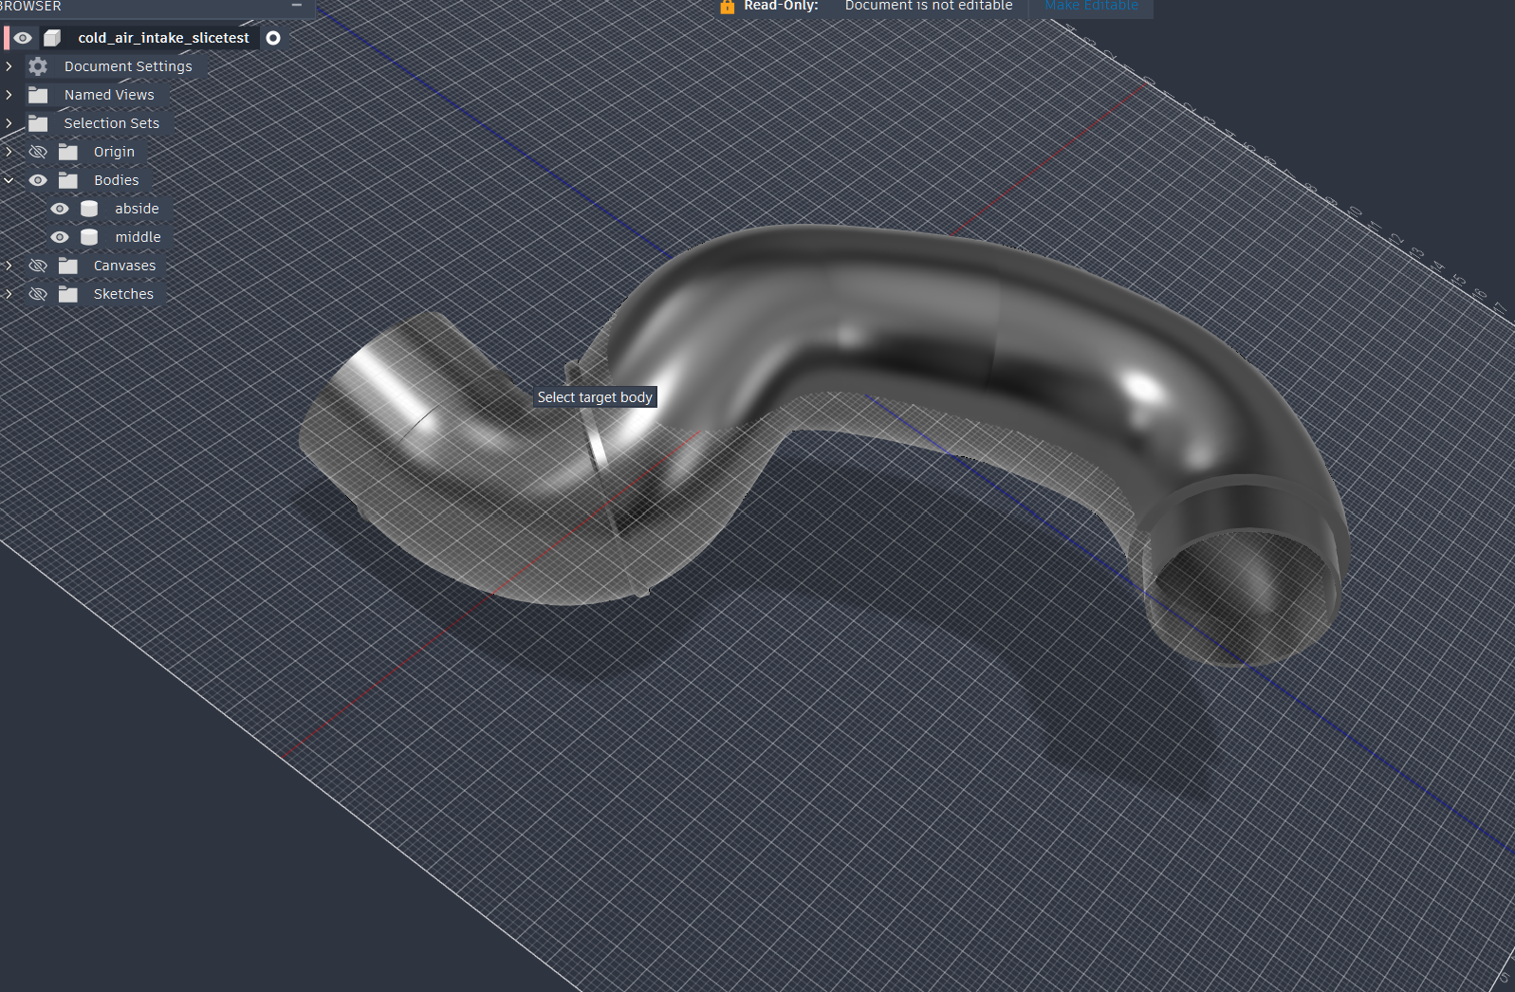Image resolution: width=1515 pixels, height=992 pixels.
Task: Expand the Canvases folder
Action: point(9,266)
